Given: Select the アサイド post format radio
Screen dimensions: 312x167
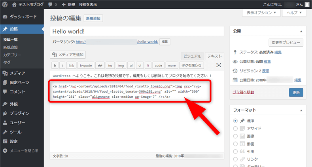Looking at the screenshot, I should click(236, 129).
